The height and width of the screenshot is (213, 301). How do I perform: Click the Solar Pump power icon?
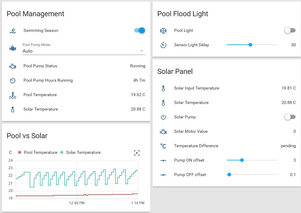point(163,117)
